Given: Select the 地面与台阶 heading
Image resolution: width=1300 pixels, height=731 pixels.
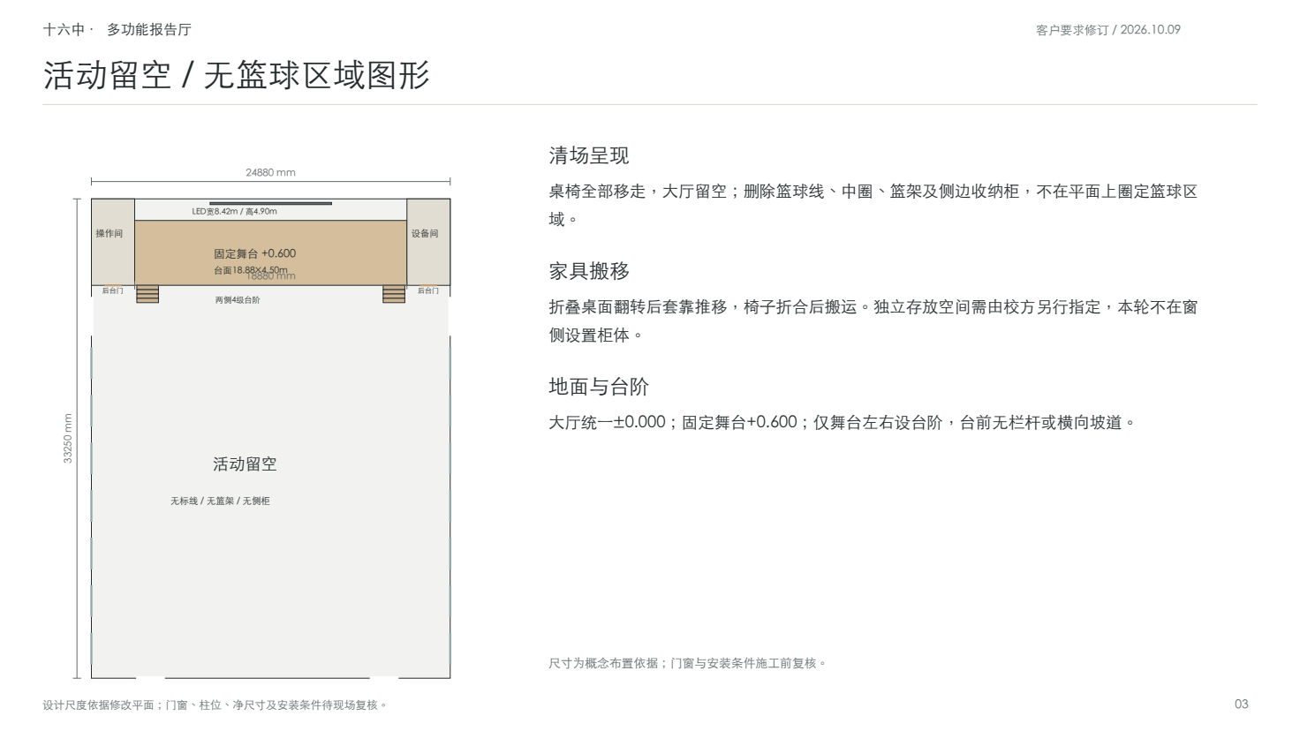Looking at the screenshot, I should coord(599,387).
